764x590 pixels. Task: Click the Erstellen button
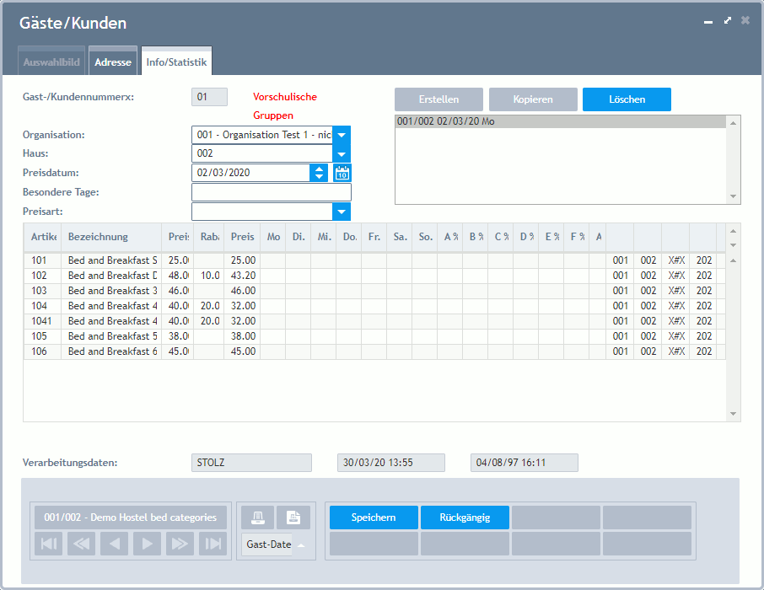(x=439, y=99)
